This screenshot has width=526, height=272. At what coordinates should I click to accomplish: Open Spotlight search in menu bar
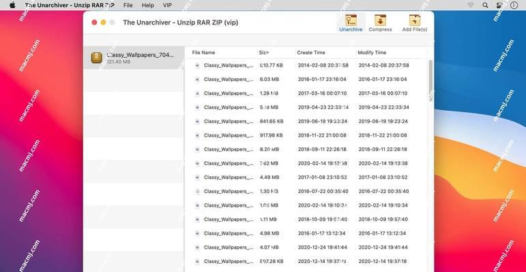point(485,5)
